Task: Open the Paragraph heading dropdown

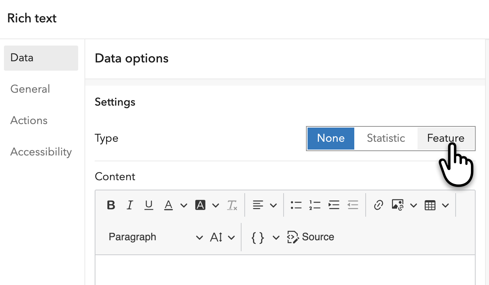Action: pyautogui.click(x=156, y=237)
